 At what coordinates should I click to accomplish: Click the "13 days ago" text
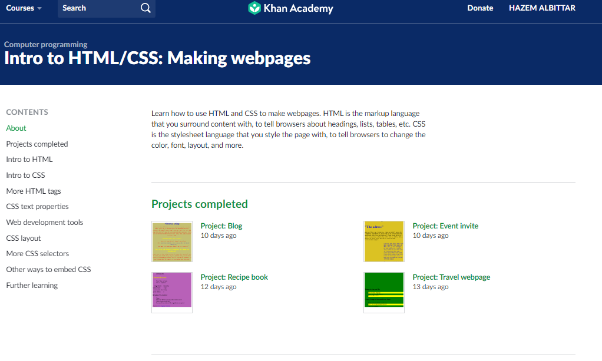431,287
